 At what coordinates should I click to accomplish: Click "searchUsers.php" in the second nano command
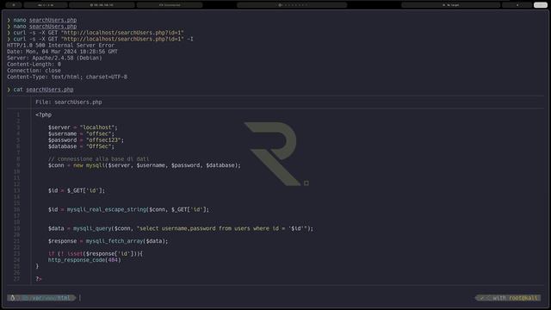(53, 27)
